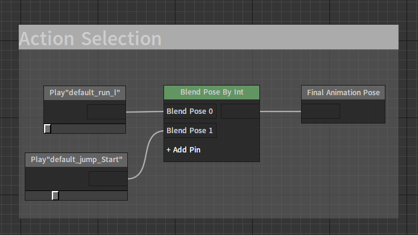
Task: Click the Blend Pose 0 input pin
Action: click(x=190, y=111)
